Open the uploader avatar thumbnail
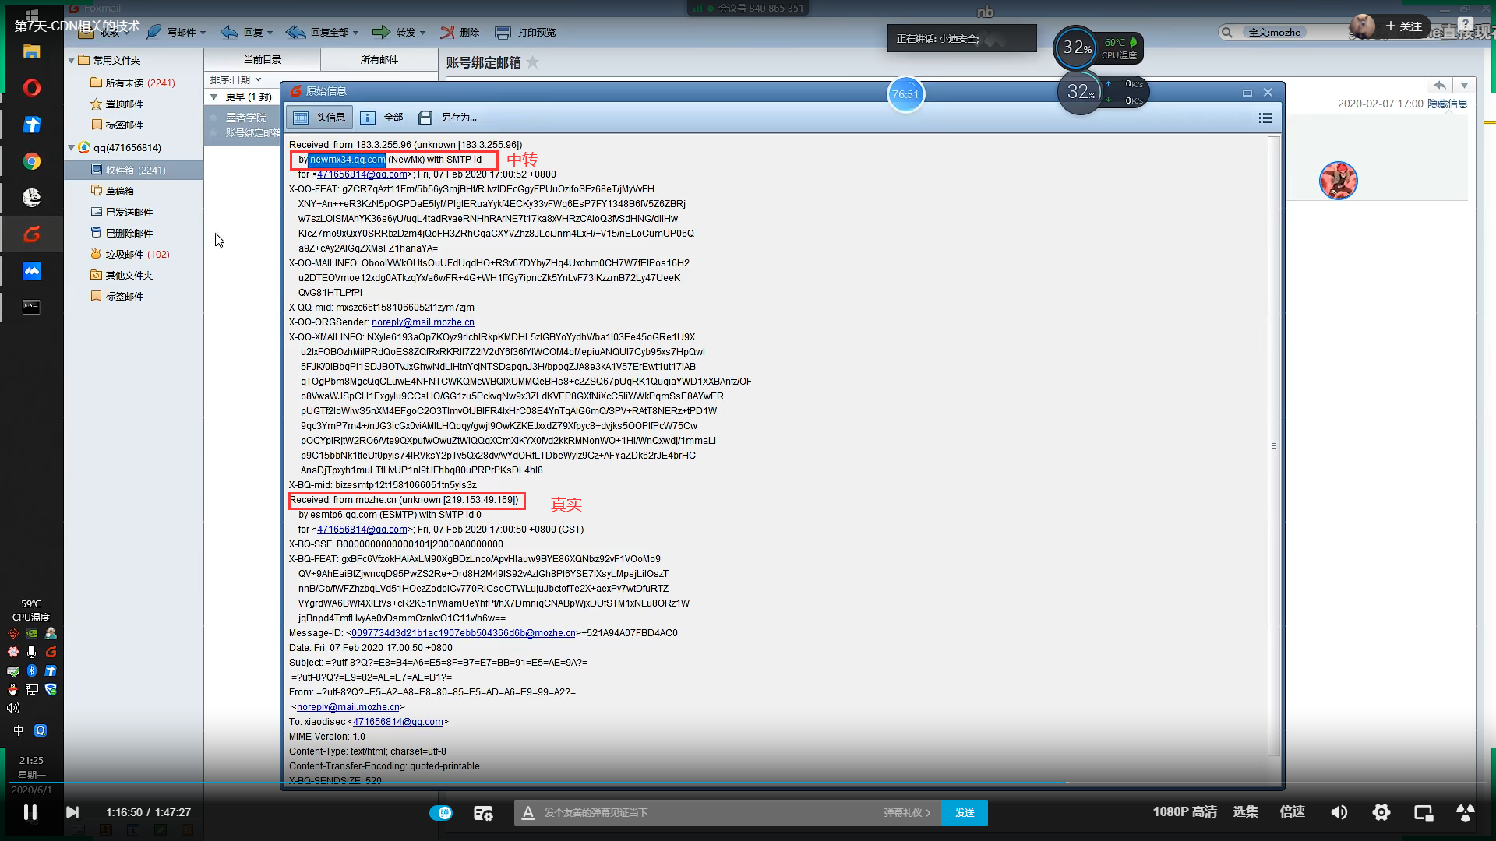The image size is (1496, 841). (x=1363, y=26)
